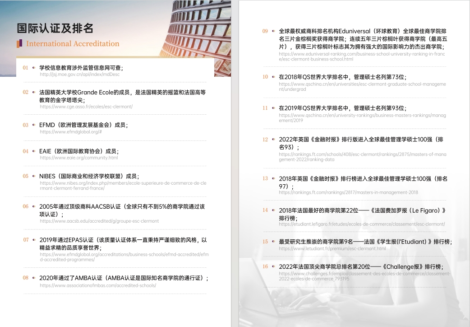Open the rankings.ft.com masters-in-management-2018 link

coord(348,192)
